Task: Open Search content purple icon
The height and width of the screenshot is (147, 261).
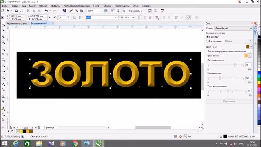Action: click(x=64, y=11)
